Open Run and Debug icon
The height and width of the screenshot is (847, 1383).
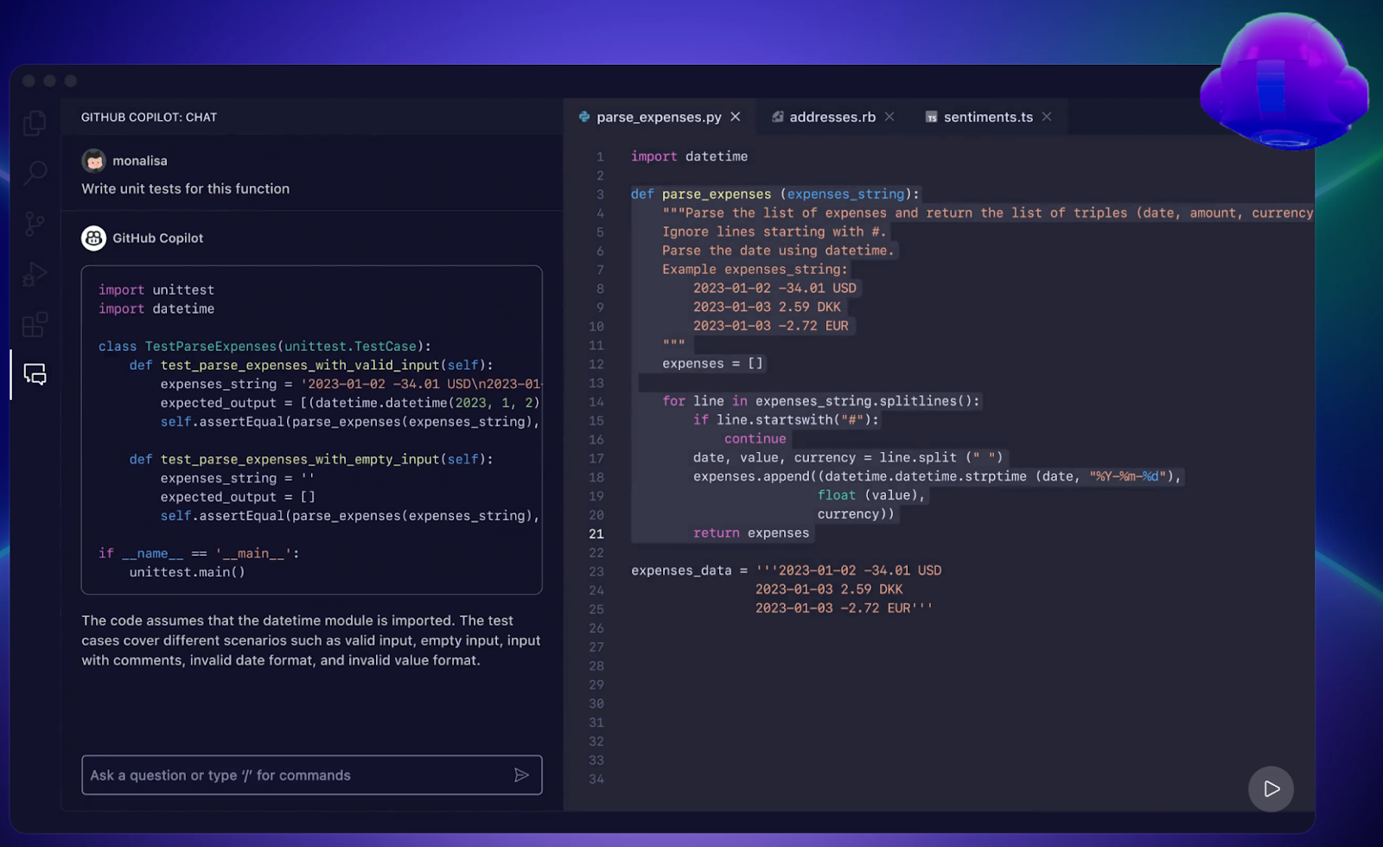(x=35, y=274)
